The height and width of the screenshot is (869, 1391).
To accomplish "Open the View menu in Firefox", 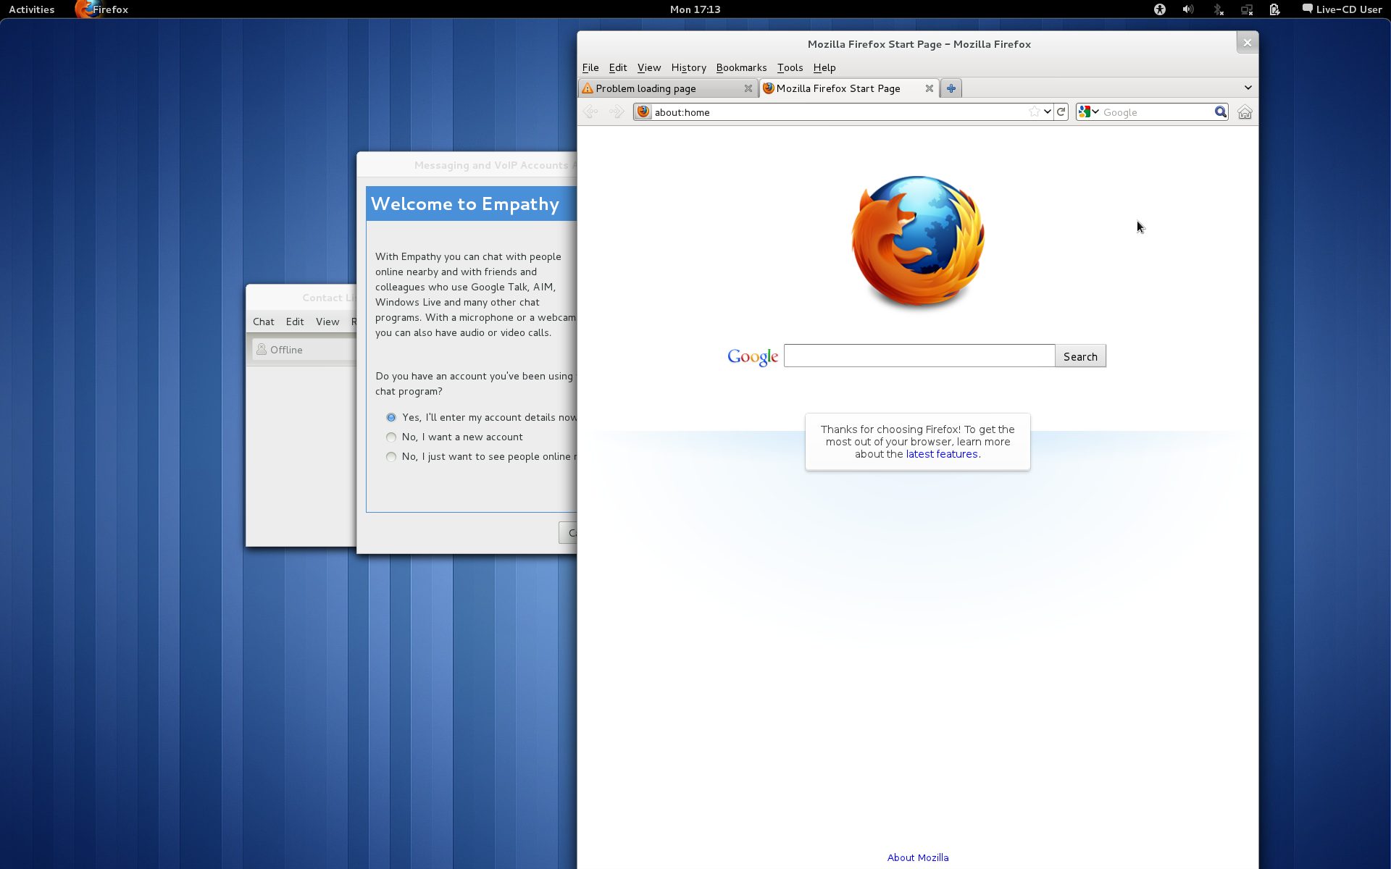I will pos(649,67).
